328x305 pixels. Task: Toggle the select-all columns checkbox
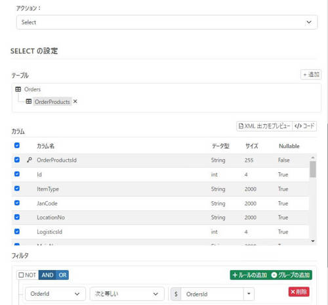(17, 145)
